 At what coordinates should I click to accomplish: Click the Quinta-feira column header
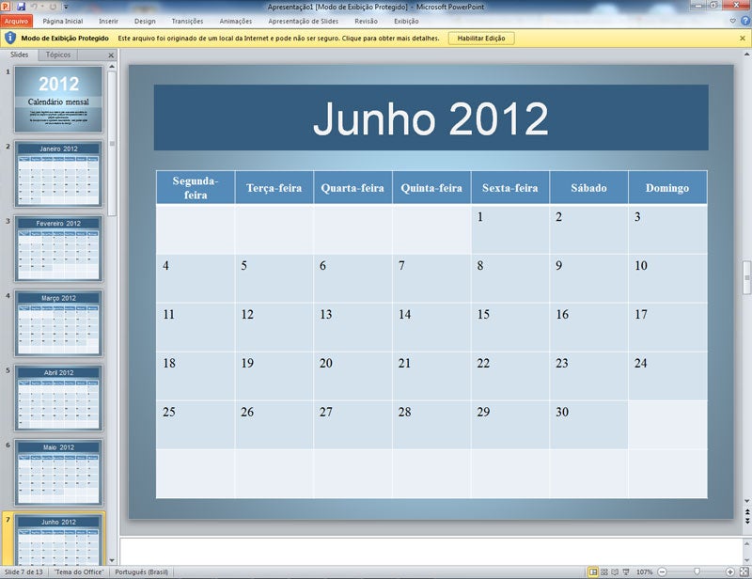431,188
